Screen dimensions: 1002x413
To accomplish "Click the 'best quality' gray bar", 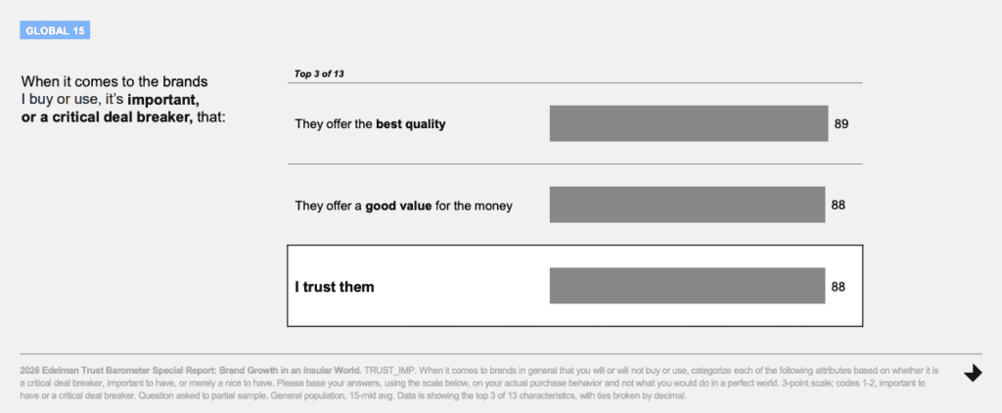I will tap(689, 123).
